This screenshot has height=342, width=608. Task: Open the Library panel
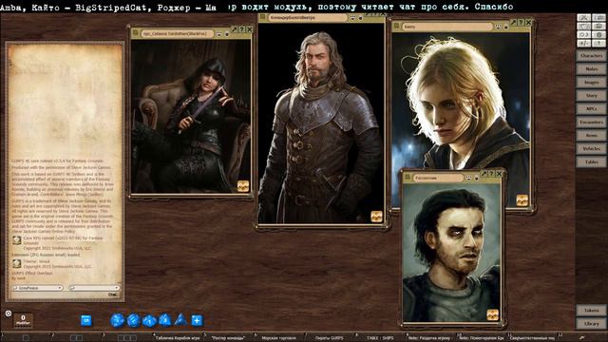point(591,323)
